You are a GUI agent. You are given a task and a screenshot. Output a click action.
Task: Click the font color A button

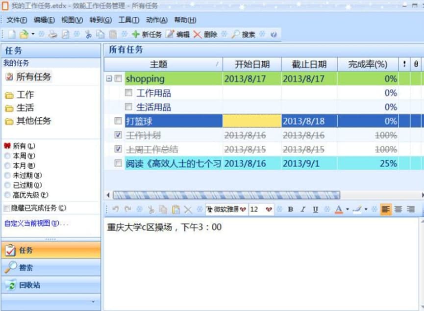tap(339, 209)
